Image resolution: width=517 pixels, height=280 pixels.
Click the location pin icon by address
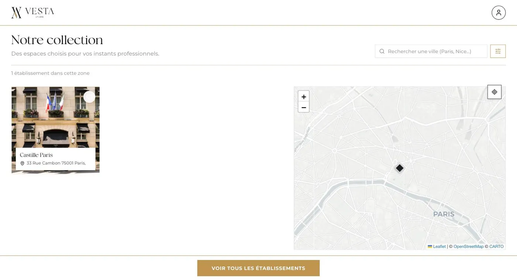click(x=22, y=163)
